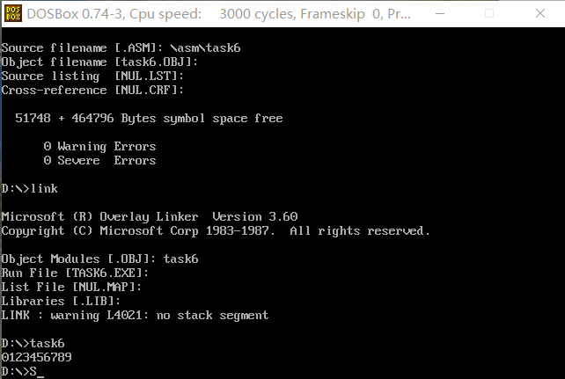Click the DOSBox title bar text
565x379 pixels.
point(219,14)
